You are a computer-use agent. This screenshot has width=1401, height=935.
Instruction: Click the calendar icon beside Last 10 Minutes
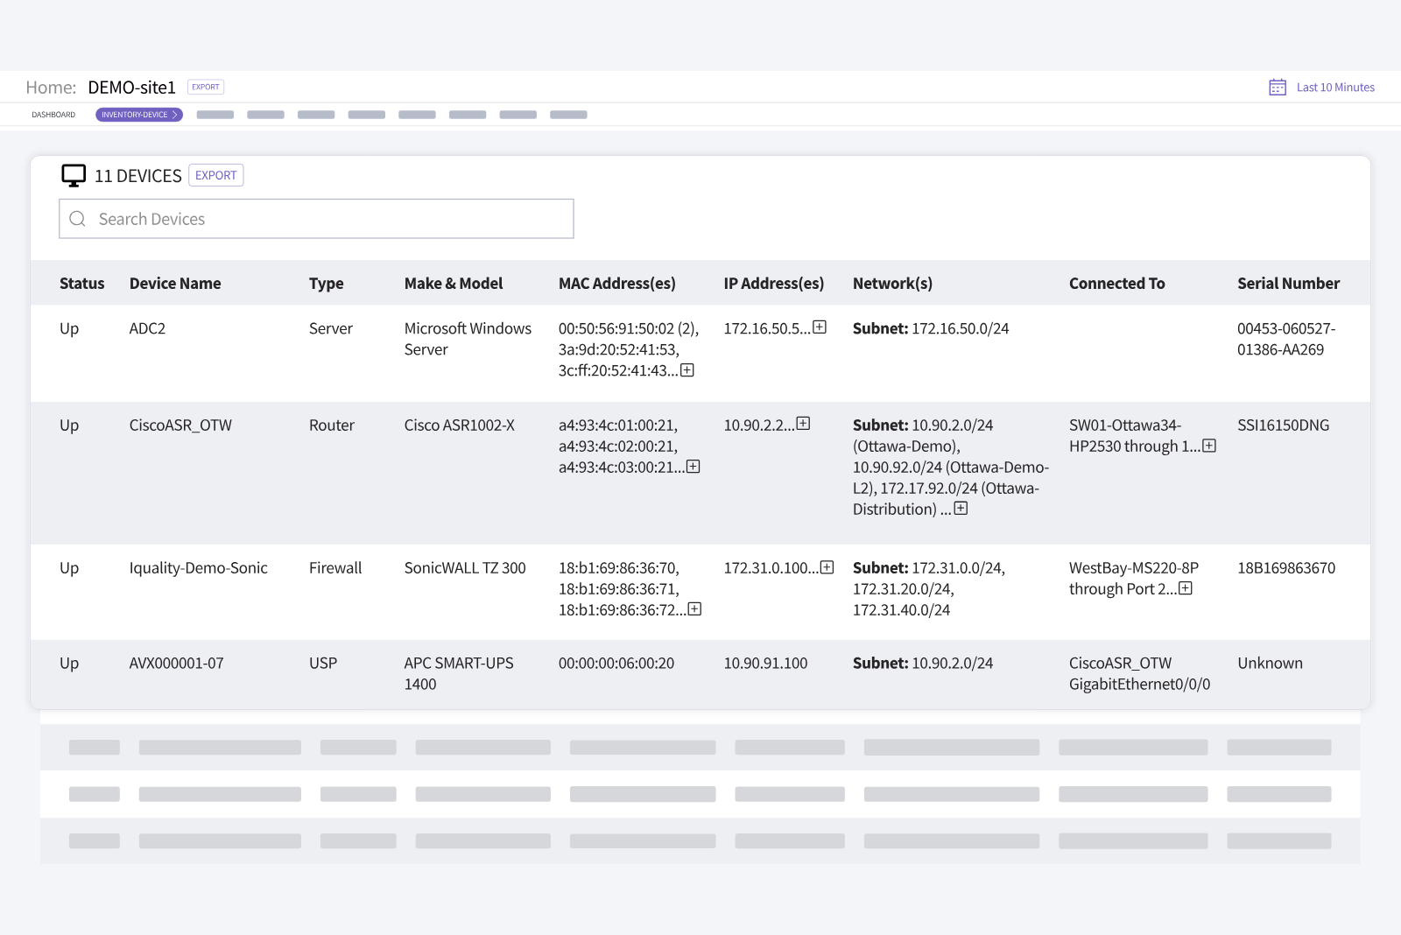pyautogui.click(x=1278, y=88)
